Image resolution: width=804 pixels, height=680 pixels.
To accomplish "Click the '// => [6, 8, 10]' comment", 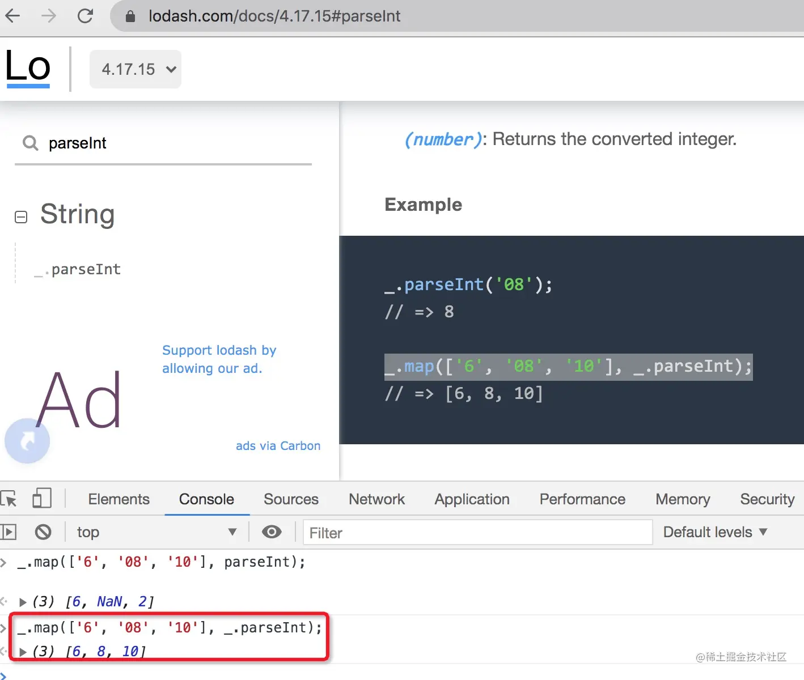I will point(464,393).
